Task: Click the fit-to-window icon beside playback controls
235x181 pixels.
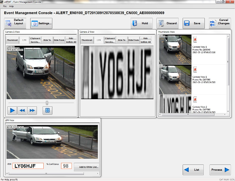Action: pos(47,110)
